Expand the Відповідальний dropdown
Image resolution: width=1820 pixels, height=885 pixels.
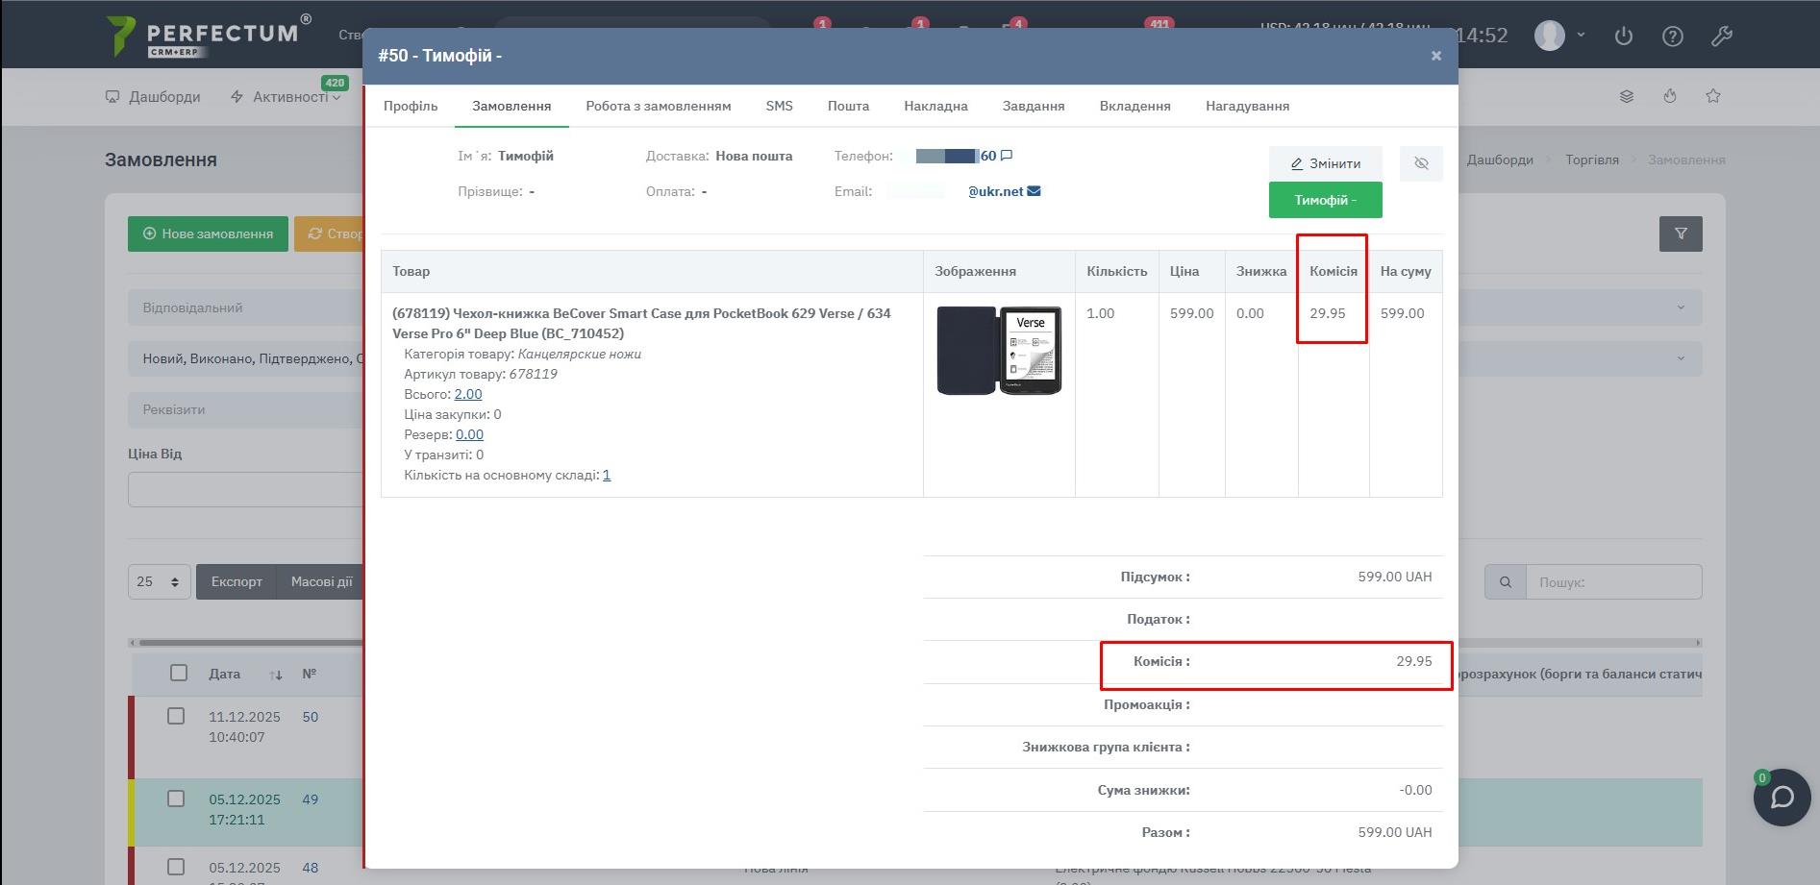tap(245, 307)
